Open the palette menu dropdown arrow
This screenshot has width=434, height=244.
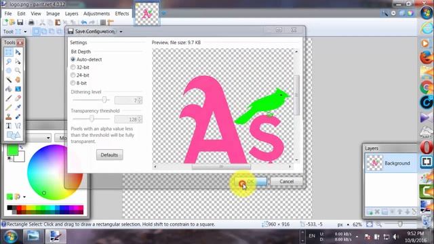click(x=24, y=197)
